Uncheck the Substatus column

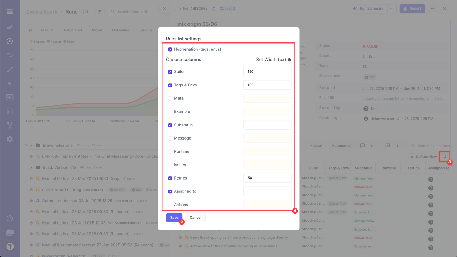[170, 125]
